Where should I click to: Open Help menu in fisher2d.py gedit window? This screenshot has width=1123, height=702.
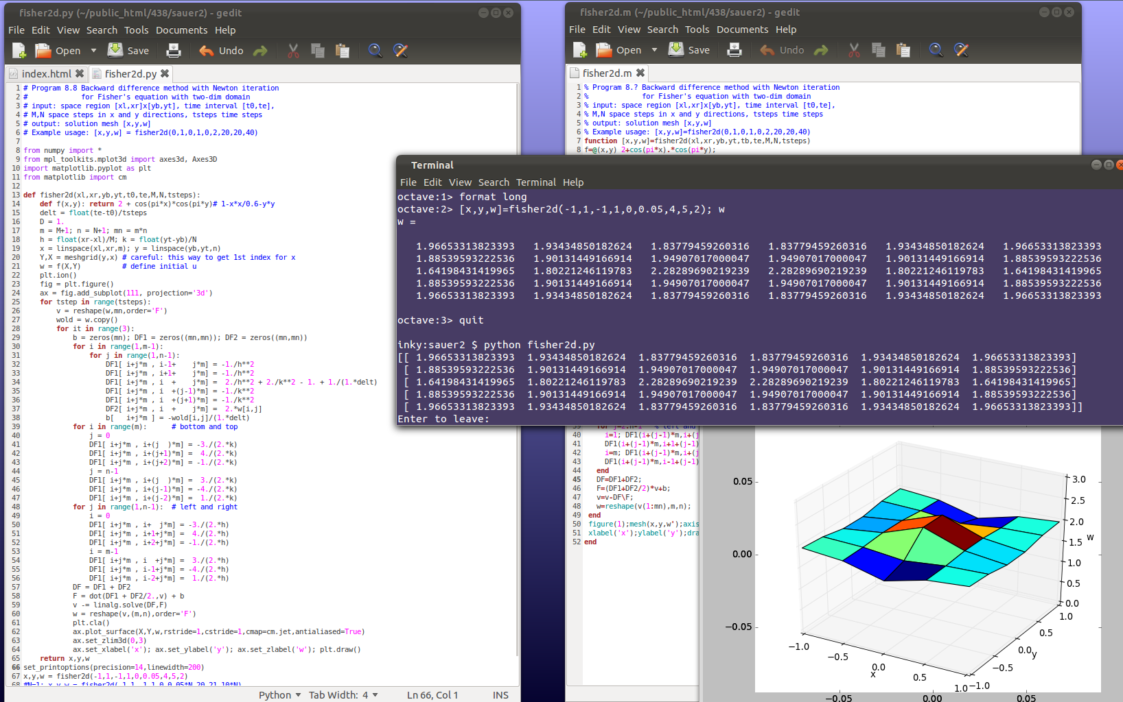point(225,30)
